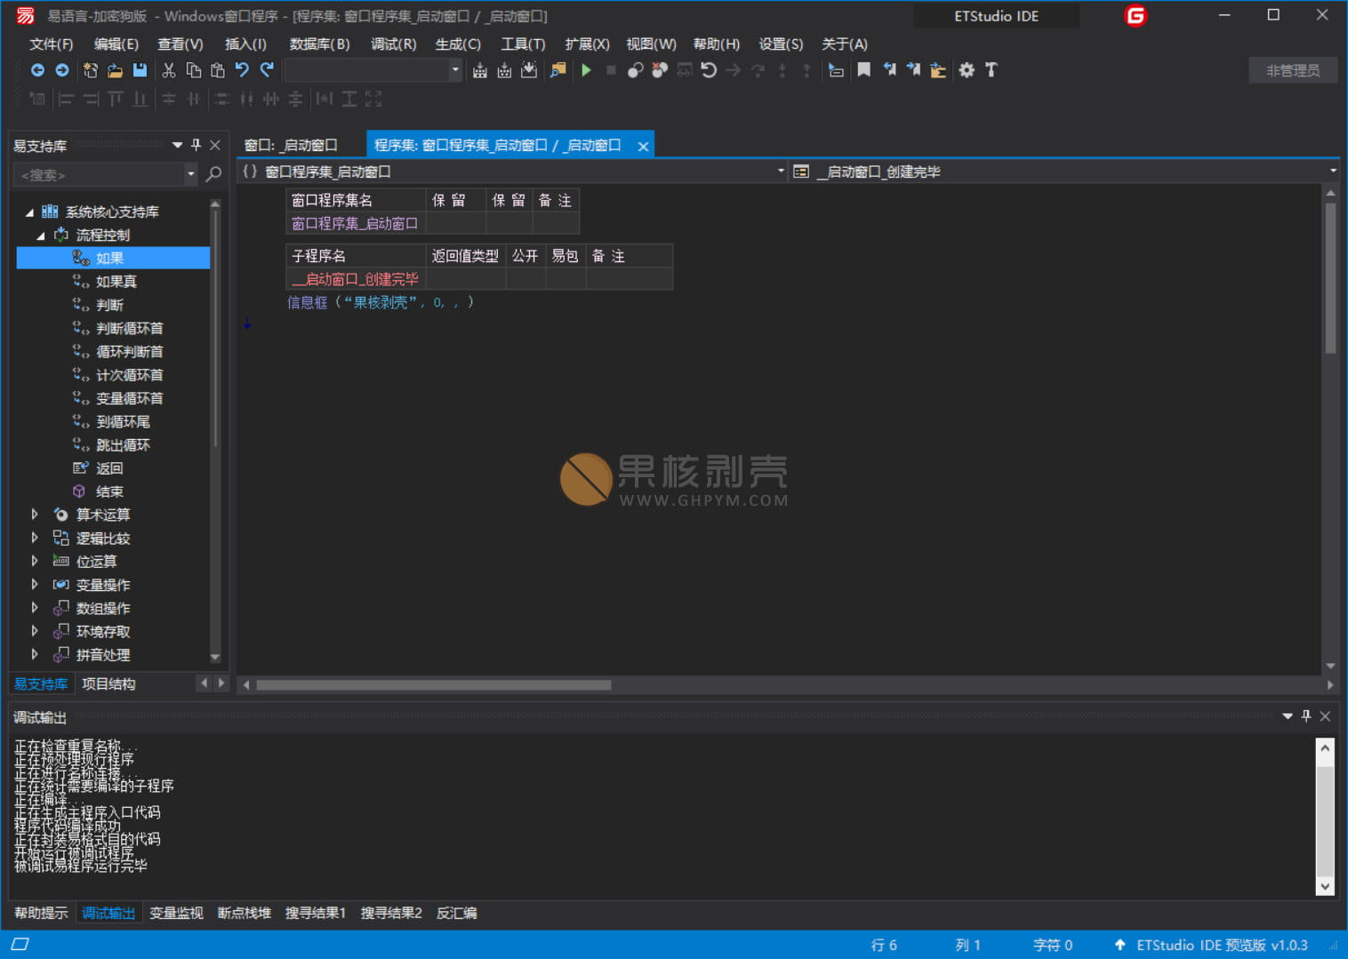Viewport: 1348px width, 959px height.
Task: Open the 易支持库 panel options dropdown arrow
Action: [x=177, y=145]
